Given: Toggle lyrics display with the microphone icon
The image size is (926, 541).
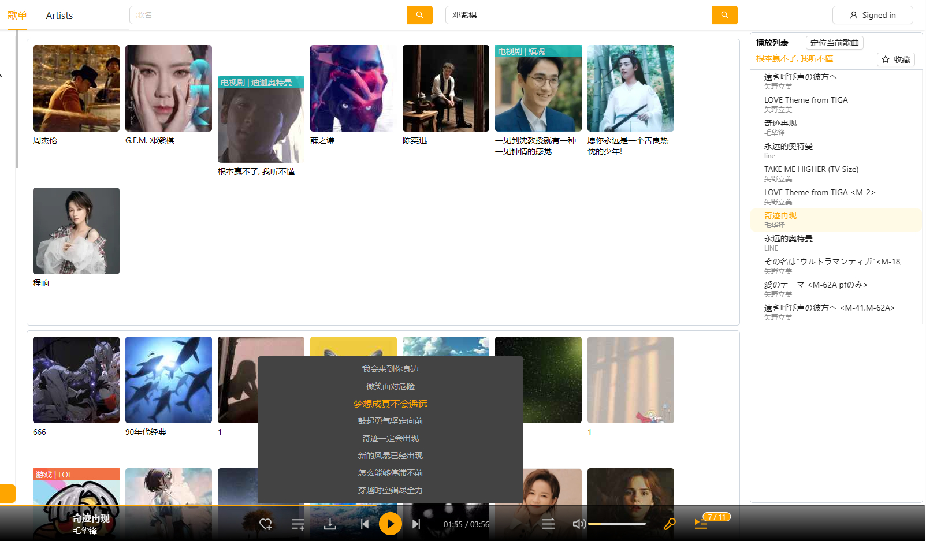Looking at the screenshot, I should click(670, 524).
